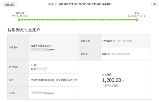
Task: Click the 创建人 label cell
Action: tap(18, 93)
